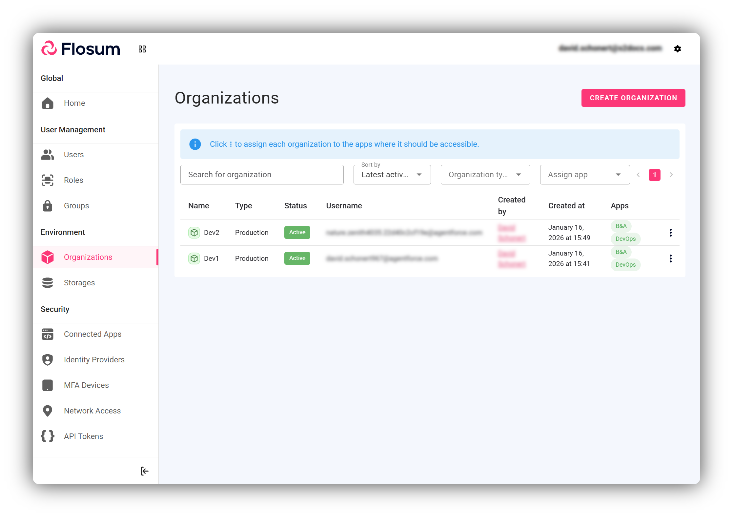733x517 pixels.
Task: Open the app switcher grid icon
Action: pyautogui.click(x=142, y=49)
